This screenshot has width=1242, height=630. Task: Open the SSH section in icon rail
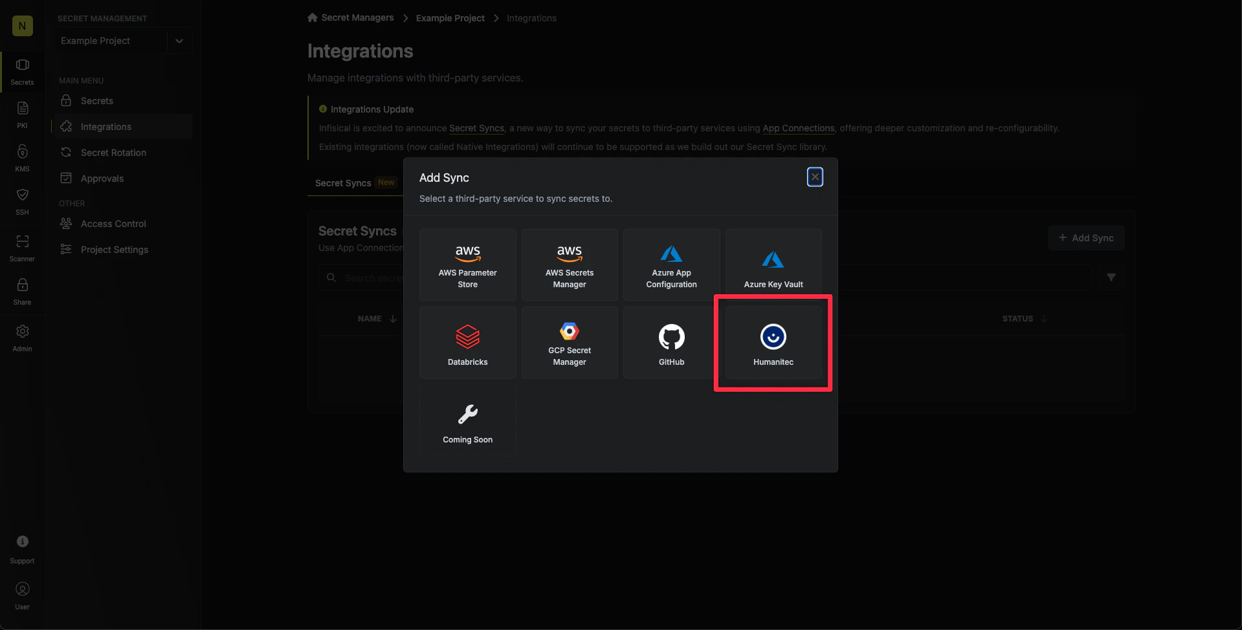pyautogui.click(x=23, y=202)
